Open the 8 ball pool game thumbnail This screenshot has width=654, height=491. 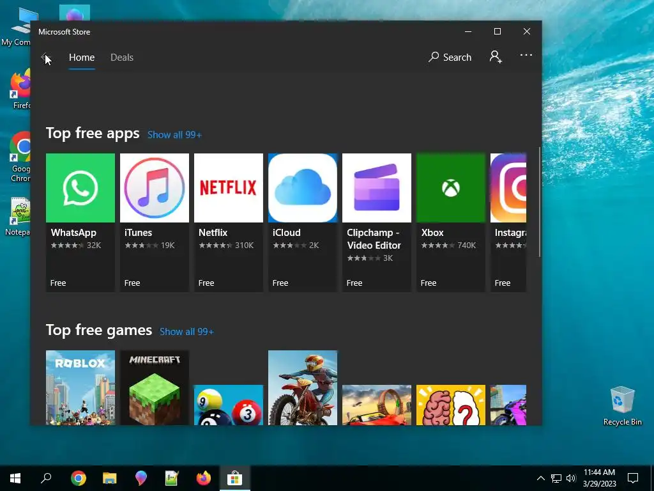tap(229, 405)
